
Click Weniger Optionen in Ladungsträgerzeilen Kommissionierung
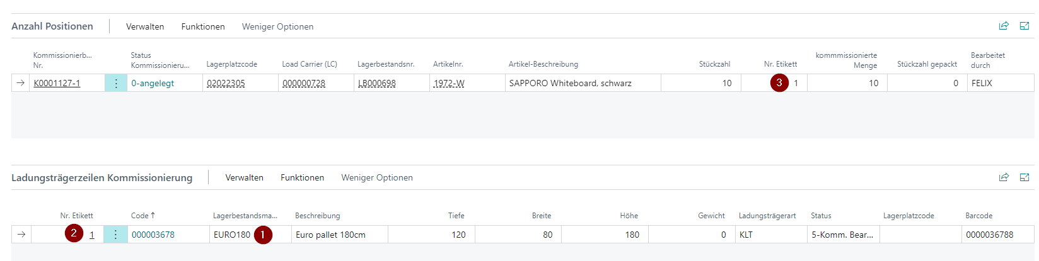pyautogui.click(x=377, y=178)
